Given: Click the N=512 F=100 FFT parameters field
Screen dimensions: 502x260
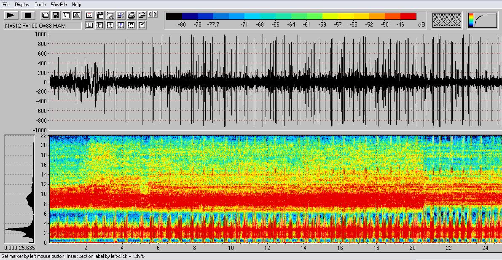Looking at the screenshot, I should click(43, 26).
